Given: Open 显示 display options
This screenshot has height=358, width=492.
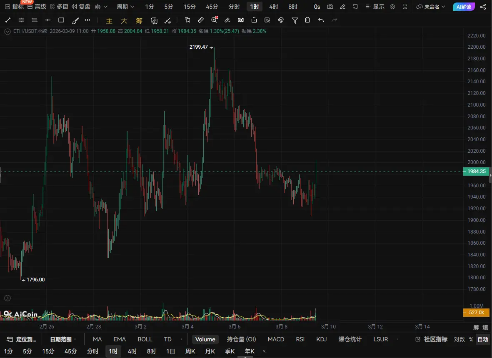Looking at the screenshot, I should tap(375, 7).
